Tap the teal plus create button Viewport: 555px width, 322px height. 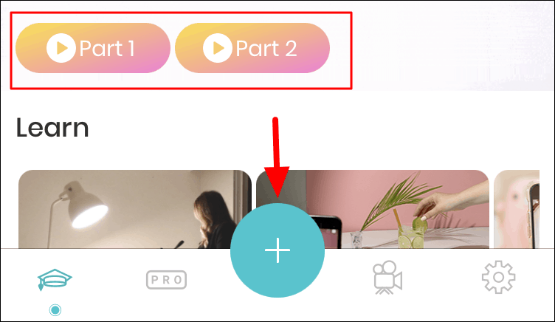[277, 250]
